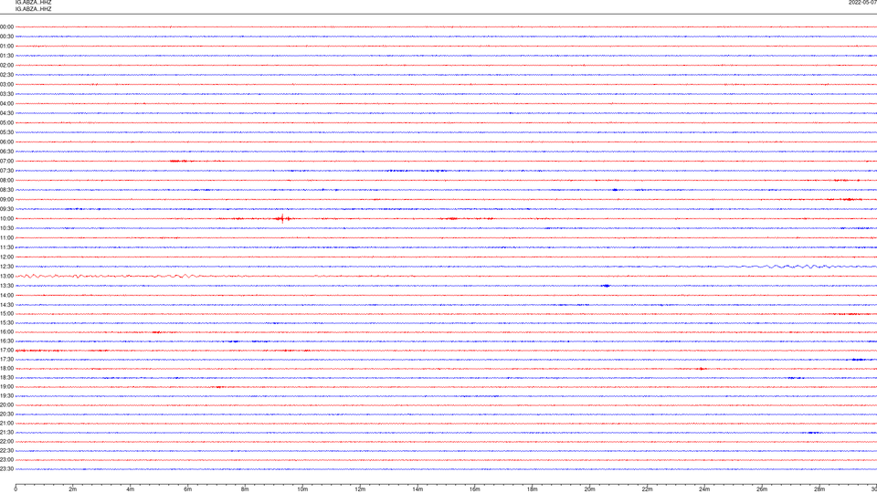The height and width of the screenshot is (493, 877).
Task: Select the 19:00 time label
Action: click(6, 387)
